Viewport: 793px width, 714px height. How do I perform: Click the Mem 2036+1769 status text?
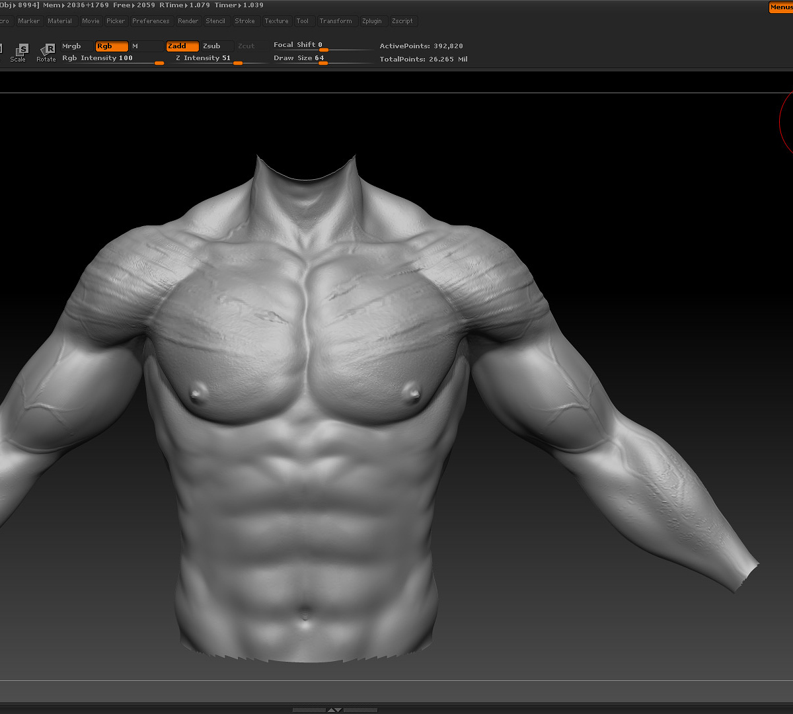[77, 5]
